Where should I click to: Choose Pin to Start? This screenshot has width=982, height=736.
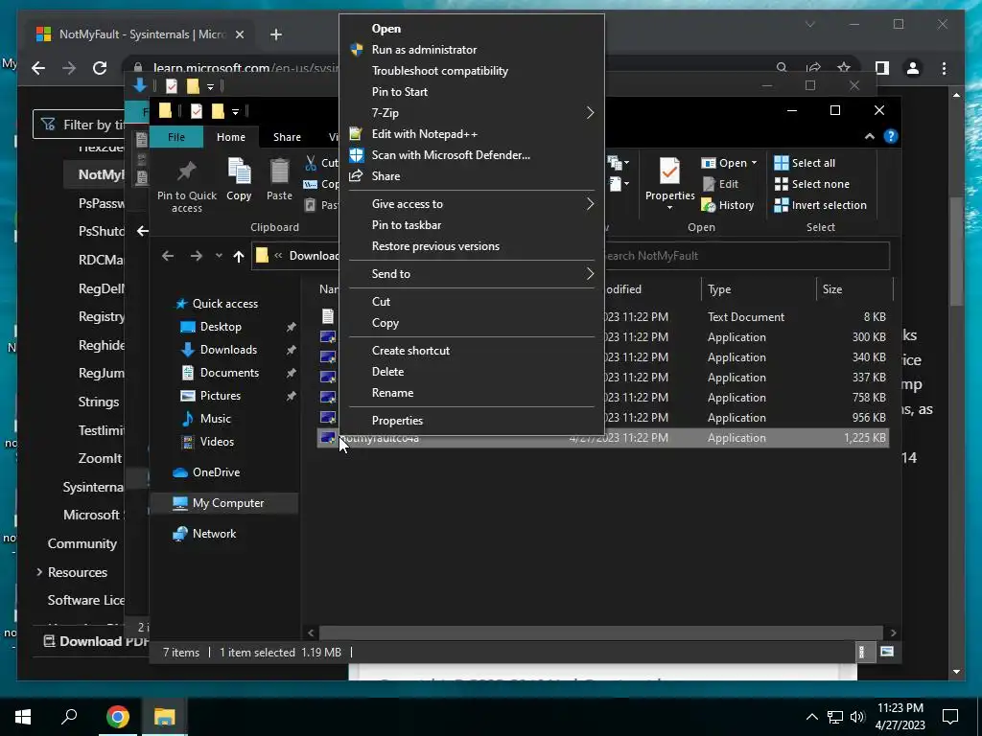(400, 91)
